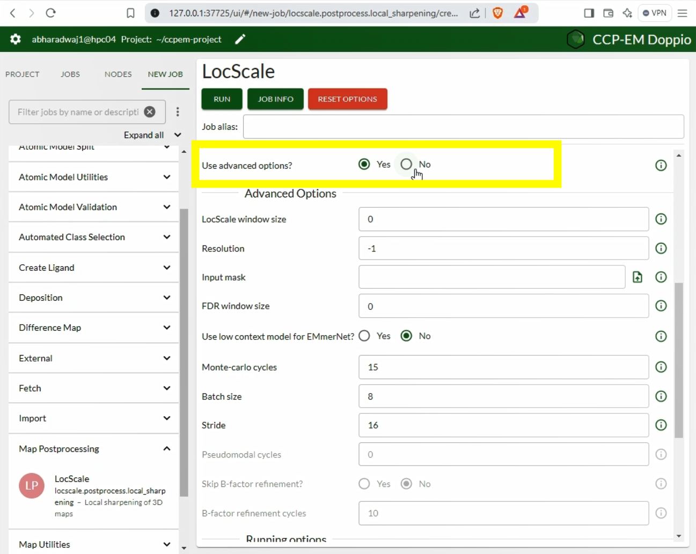Screen dimensions: 696x554
Task: Expand Automated Class Selection category
Action: [93, 237]
